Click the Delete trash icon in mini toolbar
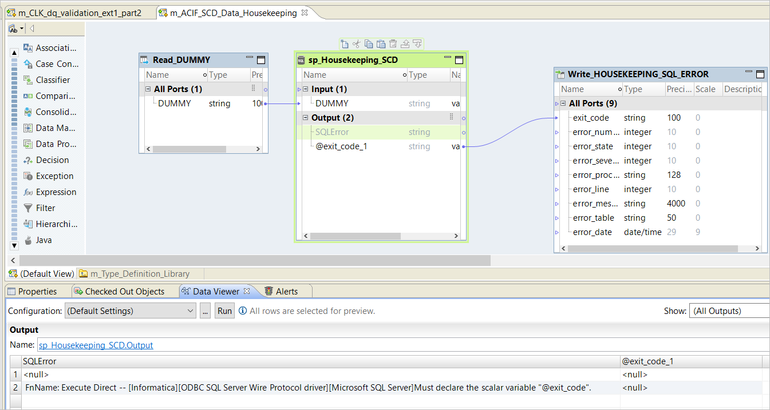The width and height of the screenshot is (770, 410). pos(393,43)
